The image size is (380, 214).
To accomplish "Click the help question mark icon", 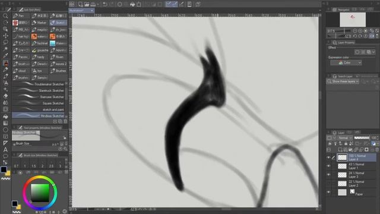I will point(198,4).
